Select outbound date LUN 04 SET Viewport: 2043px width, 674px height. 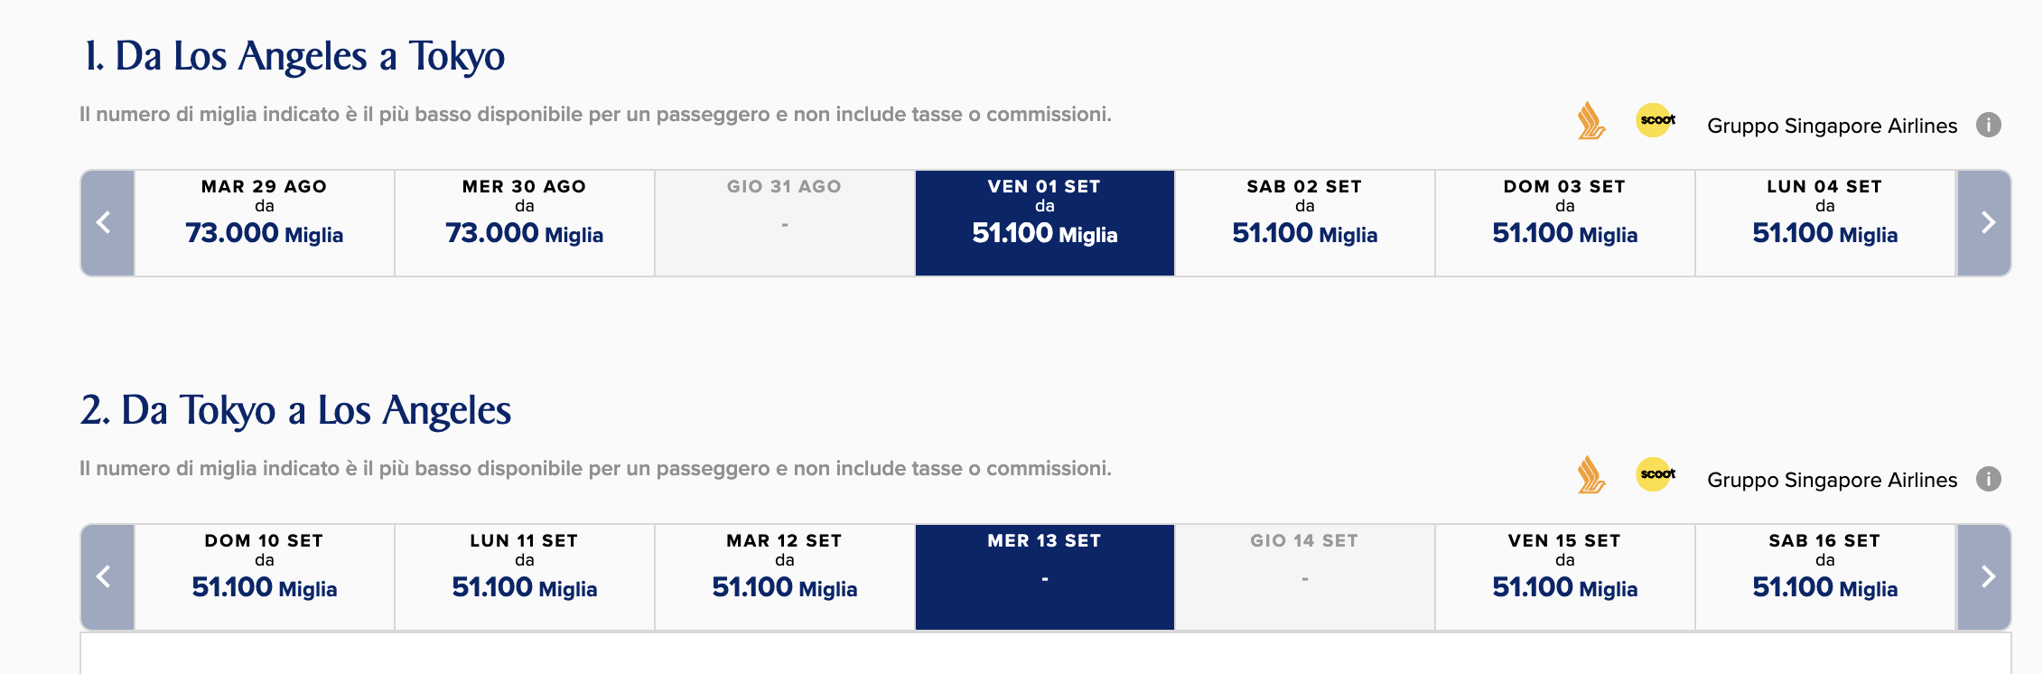point(1825,222)
